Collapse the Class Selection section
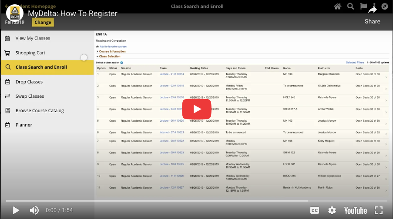The height and width of the screenshot is (219, 393). point(109,56)
